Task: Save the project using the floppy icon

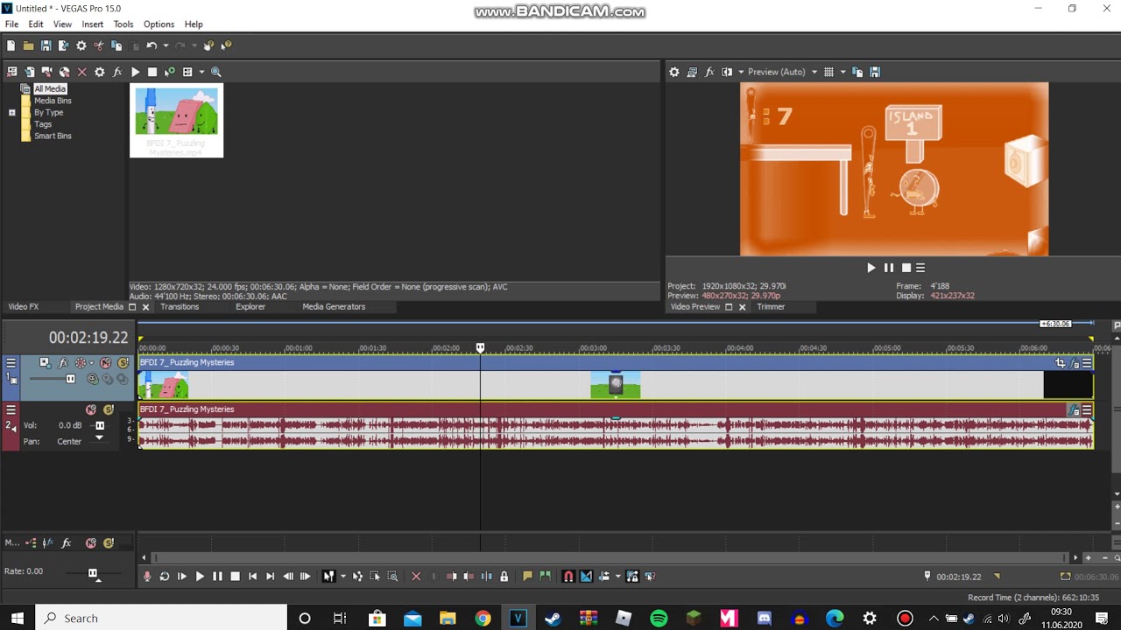Action: pos(46,45)
